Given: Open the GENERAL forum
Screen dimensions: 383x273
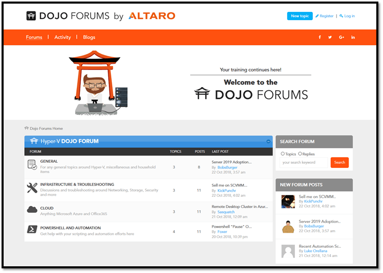Looking at the screenshot, I should click(x=49, y=161).
